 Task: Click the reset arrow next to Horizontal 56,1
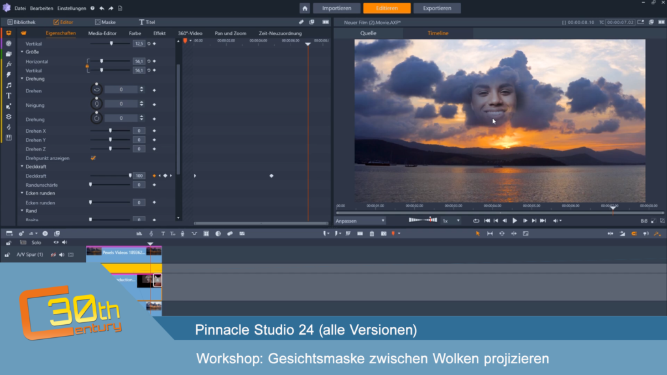click(x=149, y=61)
